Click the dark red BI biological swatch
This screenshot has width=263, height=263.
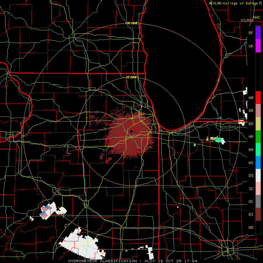tap(258, 214)
